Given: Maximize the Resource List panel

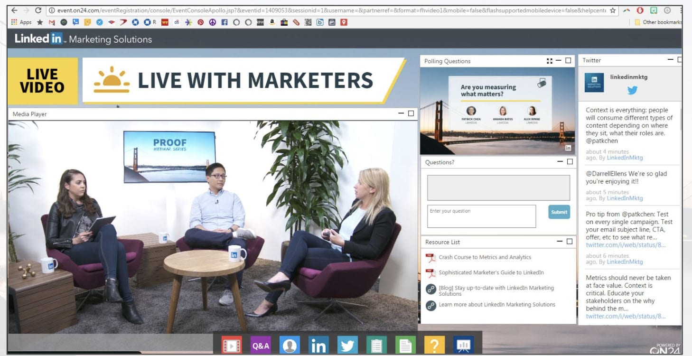Looking at the screenshot, I should [x=570, y=242].
